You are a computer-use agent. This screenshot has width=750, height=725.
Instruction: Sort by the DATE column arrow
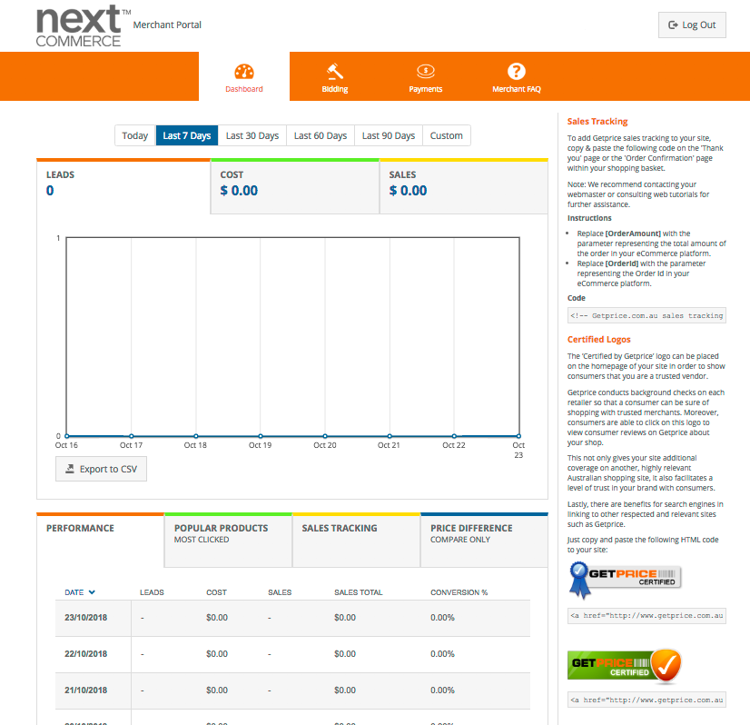92,593
